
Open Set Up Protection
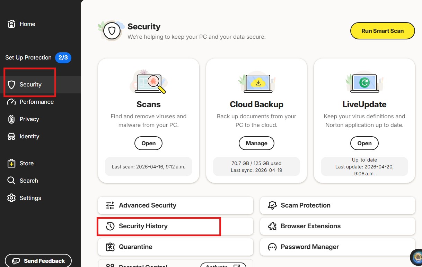(x=28, y=58)
